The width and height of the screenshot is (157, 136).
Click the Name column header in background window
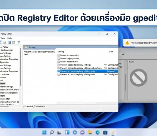tap(131, 62)
